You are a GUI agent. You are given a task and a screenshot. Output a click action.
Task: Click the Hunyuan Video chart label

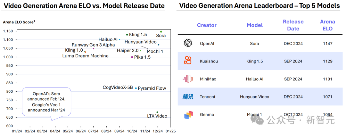point(141,42)
